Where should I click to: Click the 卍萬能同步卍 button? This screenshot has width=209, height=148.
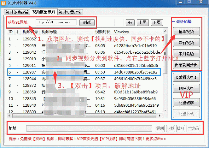click(186, 65)
